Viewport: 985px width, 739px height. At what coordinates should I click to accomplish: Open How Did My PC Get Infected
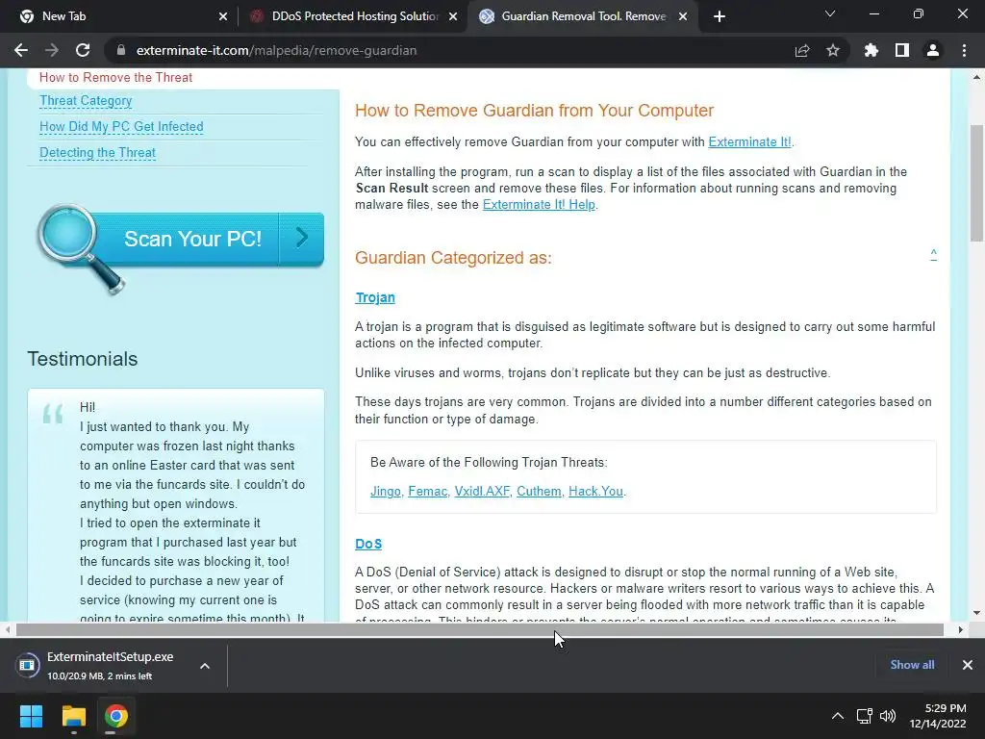[x=121, y=126]
